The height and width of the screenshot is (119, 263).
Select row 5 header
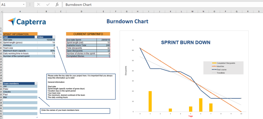1,40
